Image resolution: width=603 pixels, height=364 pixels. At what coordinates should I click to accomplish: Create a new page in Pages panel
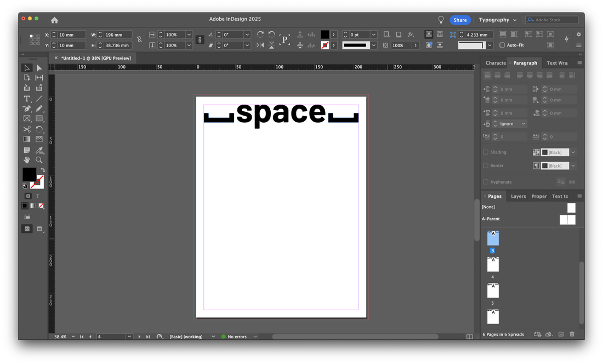point(561,334)
